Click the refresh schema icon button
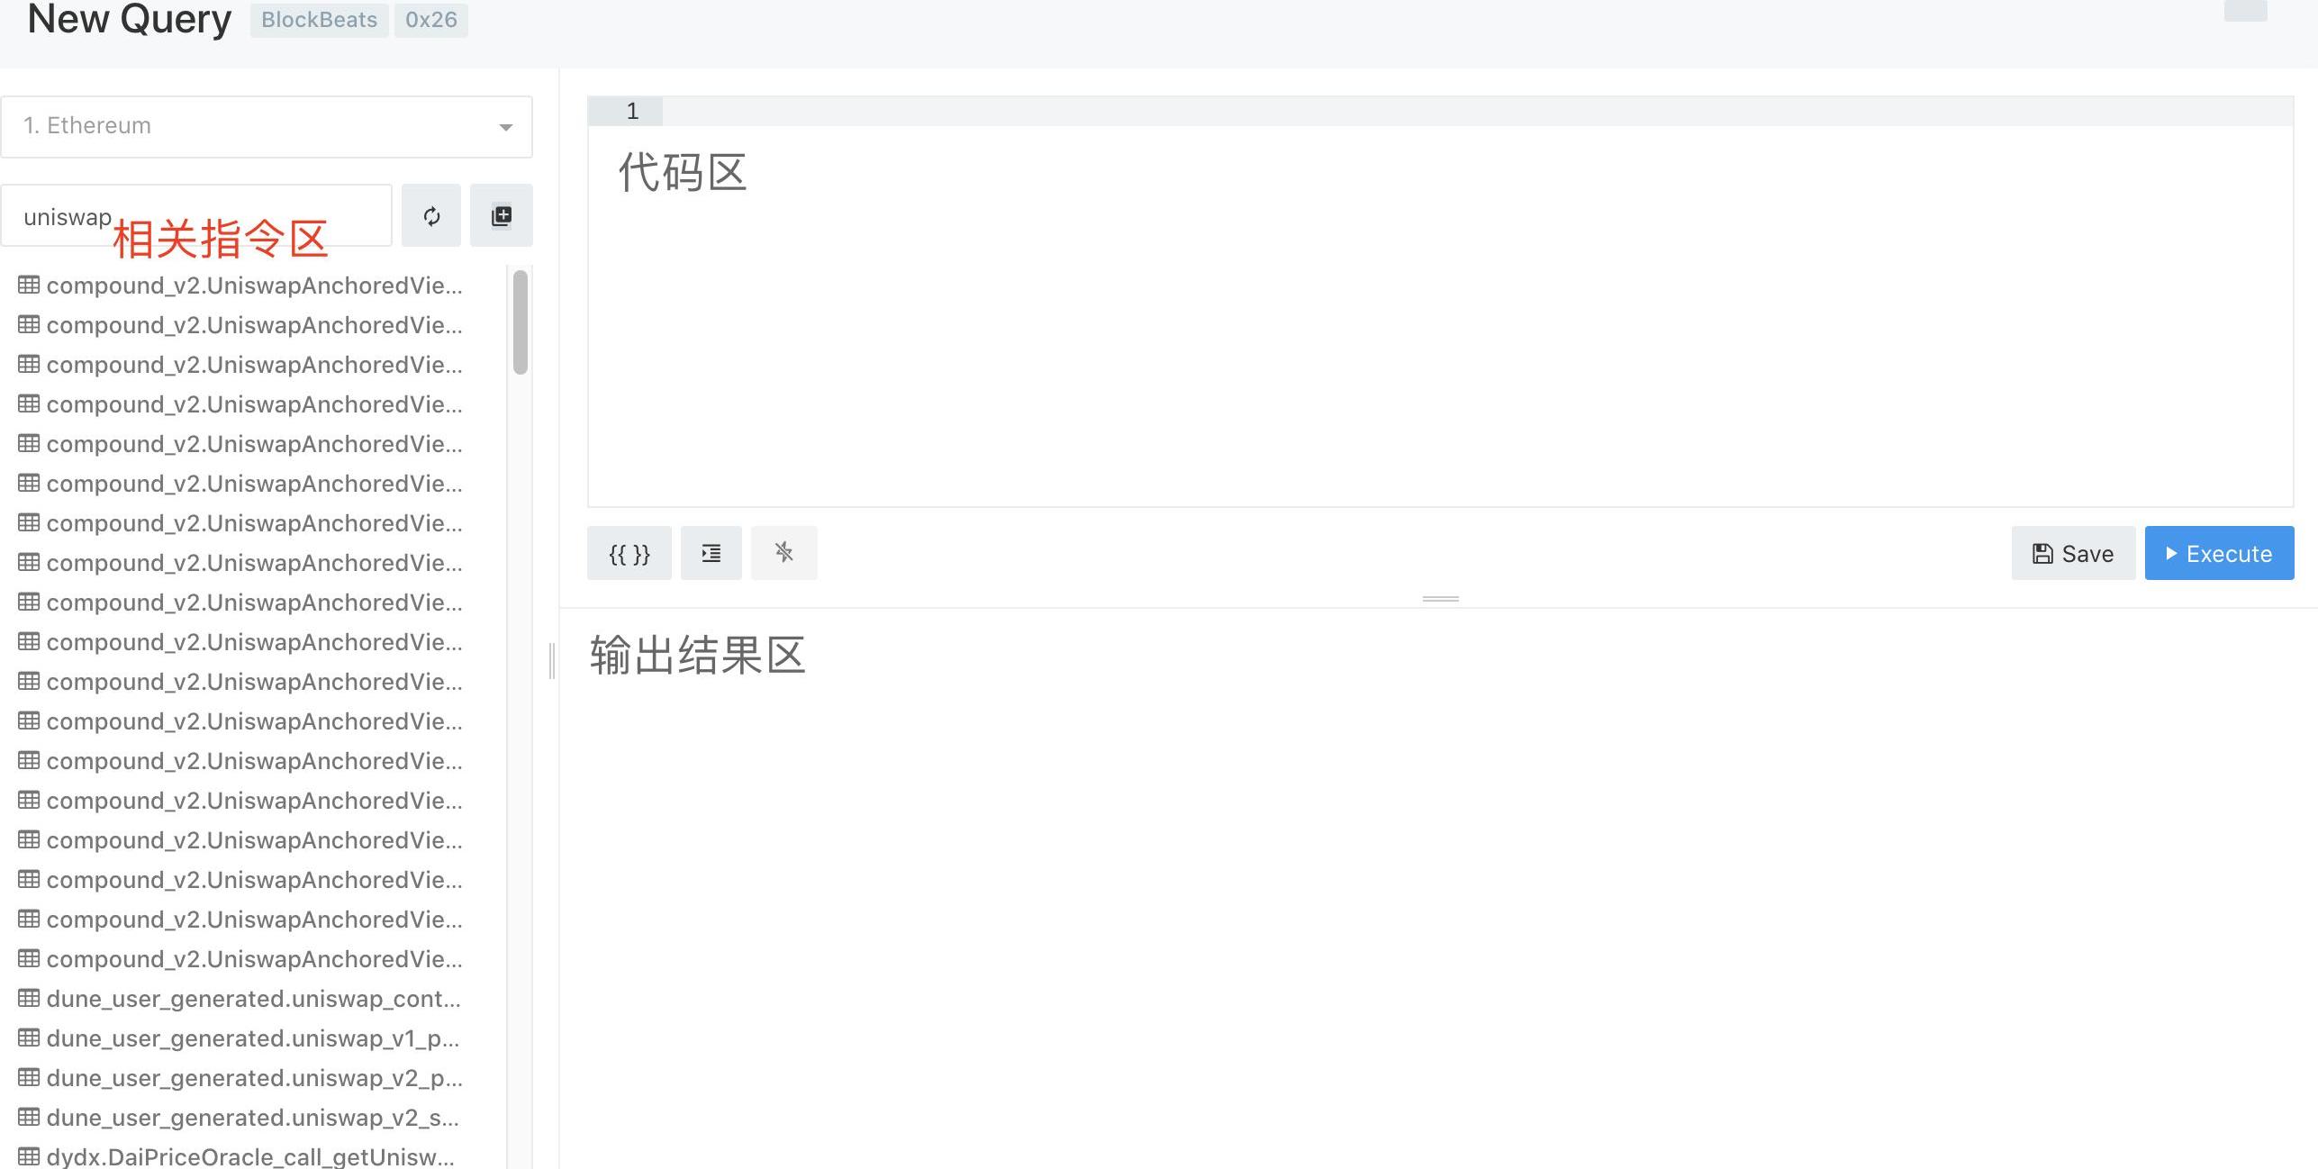2318x1169 pixels. pyautogui.click(x=431, y=215)
